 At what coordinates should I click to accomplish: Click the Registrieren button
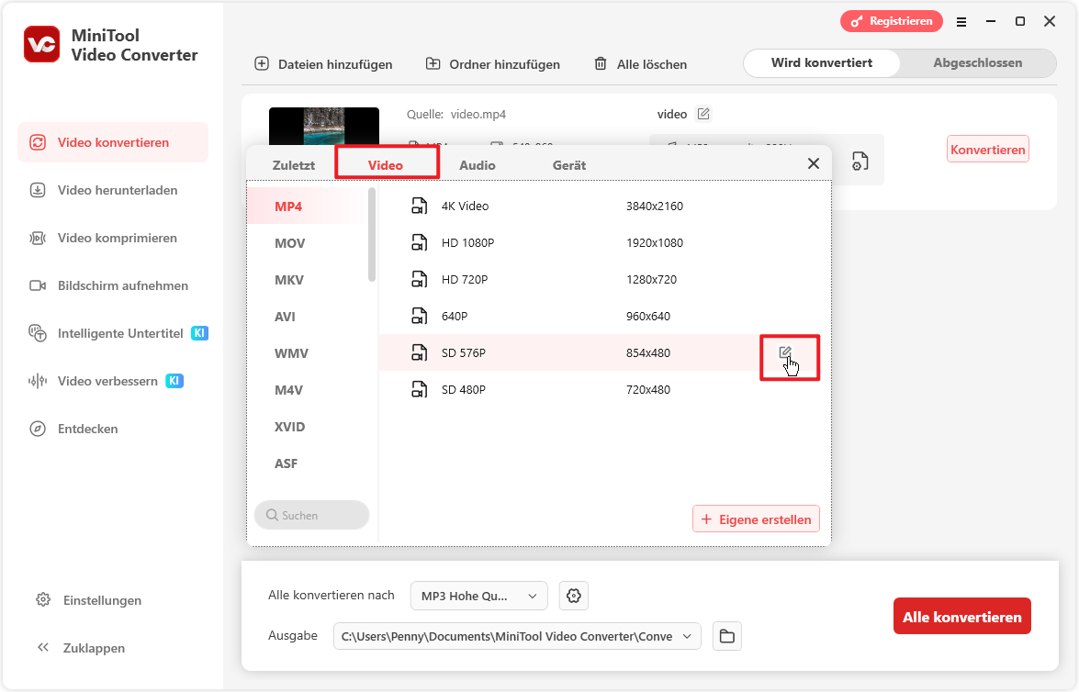tap(891, 21)
